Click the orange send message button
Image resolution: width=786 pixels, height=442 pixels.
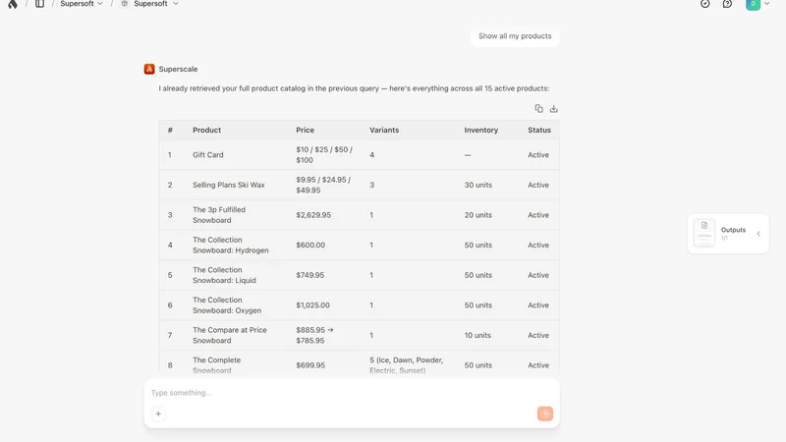click(x=545, y=414)
